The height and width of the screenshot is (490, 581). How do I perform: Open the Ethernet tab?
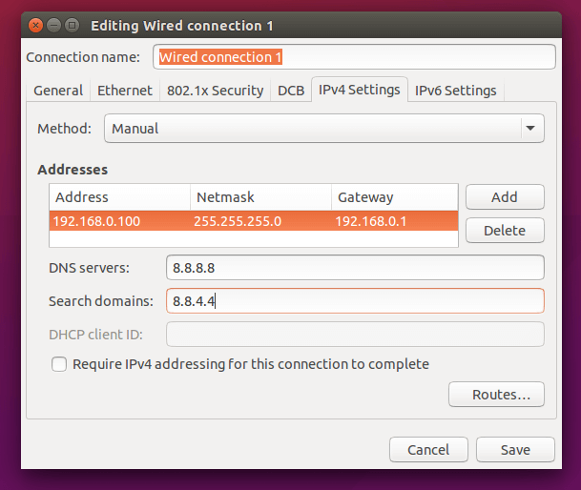point(124,91)
